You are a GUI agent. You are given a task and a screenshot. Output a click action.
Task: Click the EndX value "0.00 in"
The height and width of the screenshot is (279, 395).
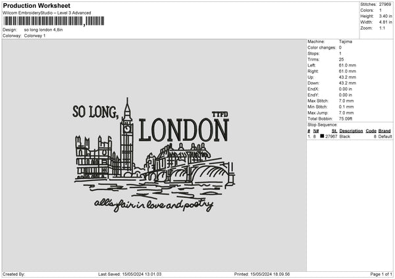[x=346, y=89]
